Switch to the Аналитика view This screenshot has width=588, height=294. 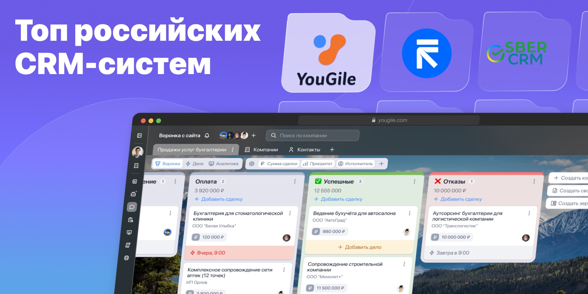[223, 164]
